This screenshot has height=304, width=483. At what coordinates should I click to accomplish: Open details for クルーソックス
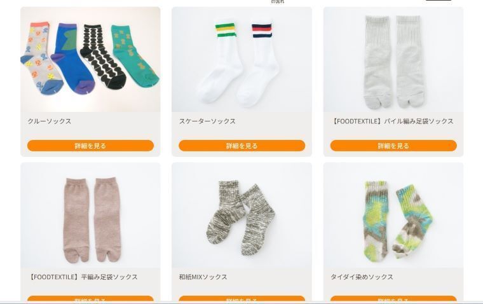(x=90, y=146)
